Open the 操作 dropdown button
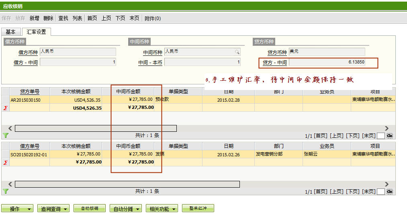 coord(17,209)
